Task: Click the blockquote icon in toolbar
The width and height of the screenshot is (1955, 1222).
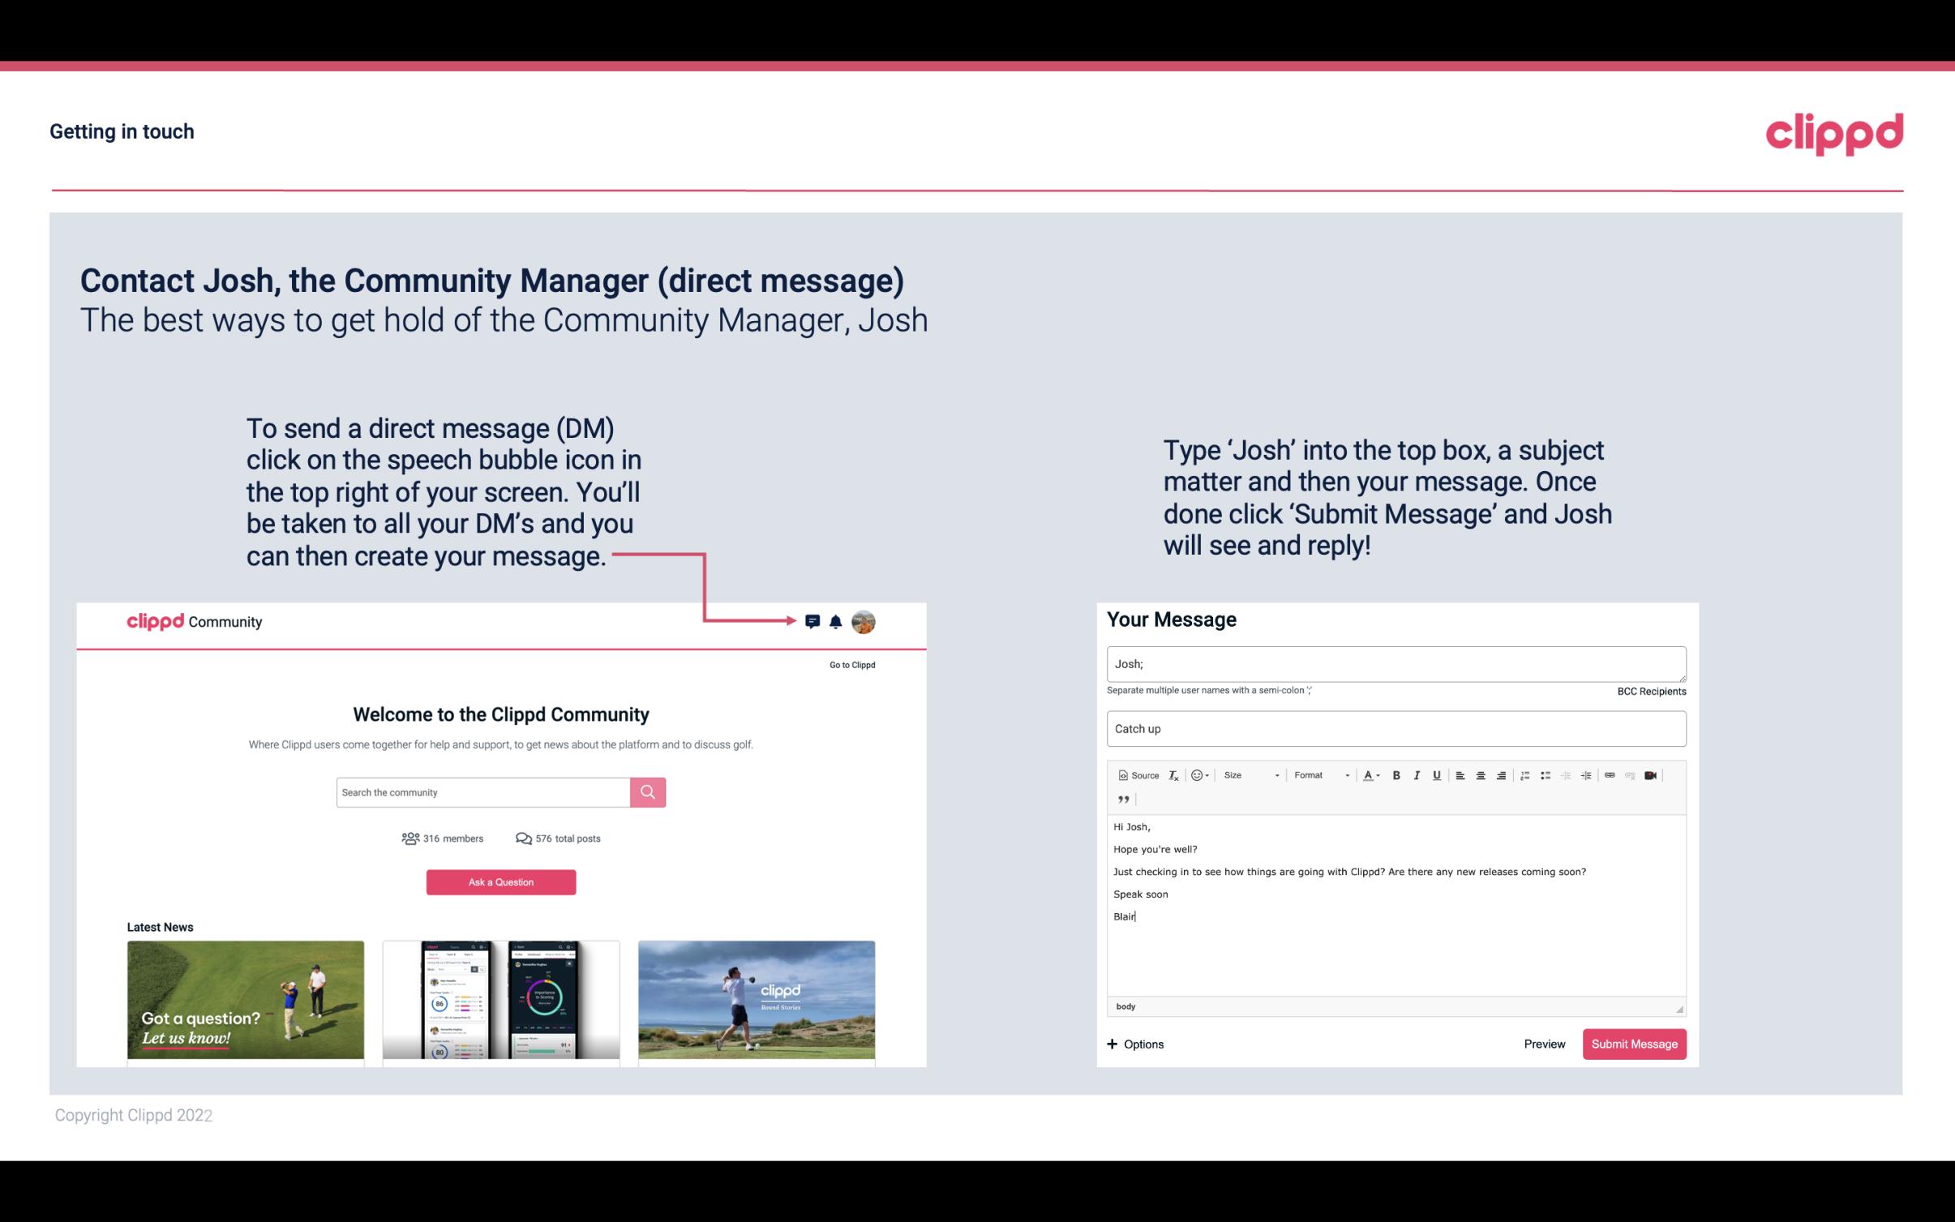Action: [1121, 800]
